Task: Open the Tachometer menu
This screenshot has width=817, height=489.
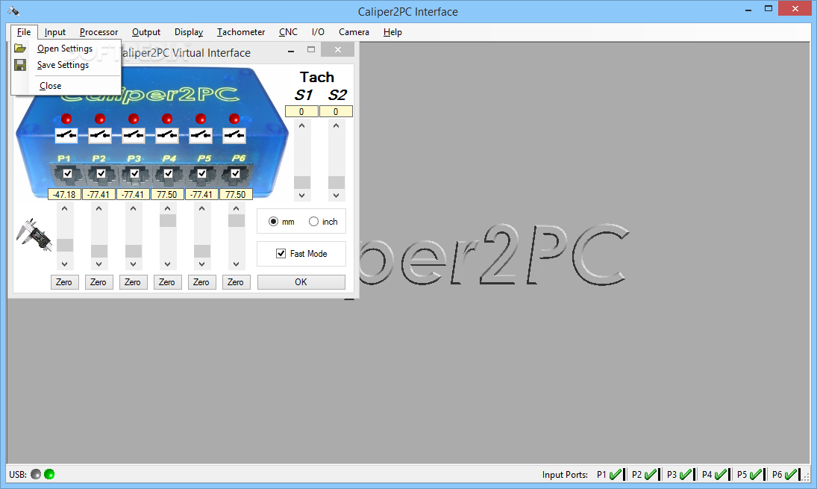Action: tap(241, 32)
